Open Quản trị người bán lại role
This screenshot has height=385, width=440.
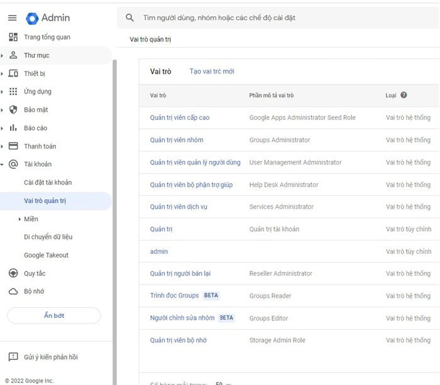click(180, 273)
